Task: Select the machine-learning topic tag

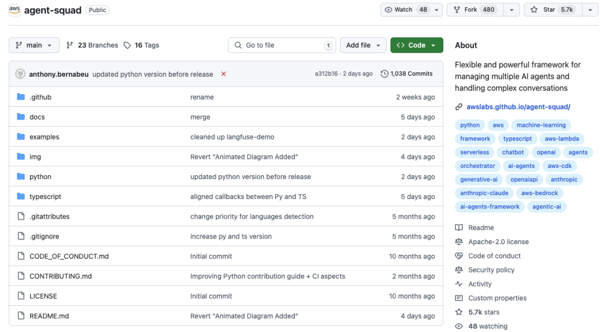Action: point(541,125)
